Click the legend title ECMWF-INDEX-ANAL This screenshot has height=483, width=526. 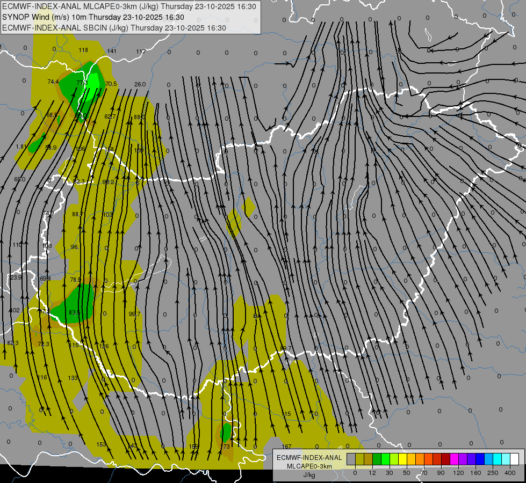(x=309, y=458)
